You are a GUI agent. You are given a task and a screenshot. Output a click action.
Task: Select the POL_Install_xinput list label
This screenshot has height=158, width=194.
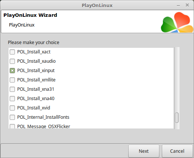36,71
